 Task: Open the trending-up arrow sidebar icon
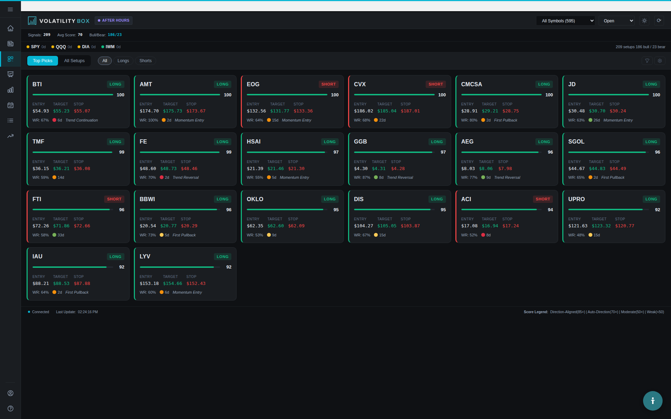click(10, 136)
